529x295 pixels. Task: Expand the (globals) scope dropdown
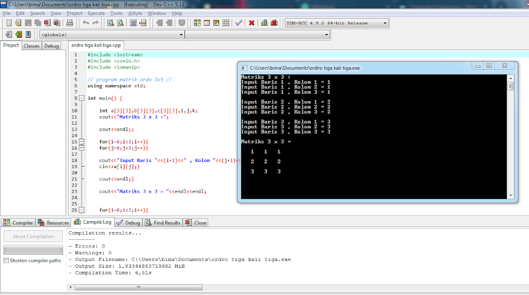[x=181, y=35]
